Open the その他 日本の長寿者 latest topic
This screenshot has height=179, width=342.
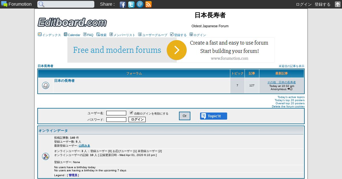point(282,82)
